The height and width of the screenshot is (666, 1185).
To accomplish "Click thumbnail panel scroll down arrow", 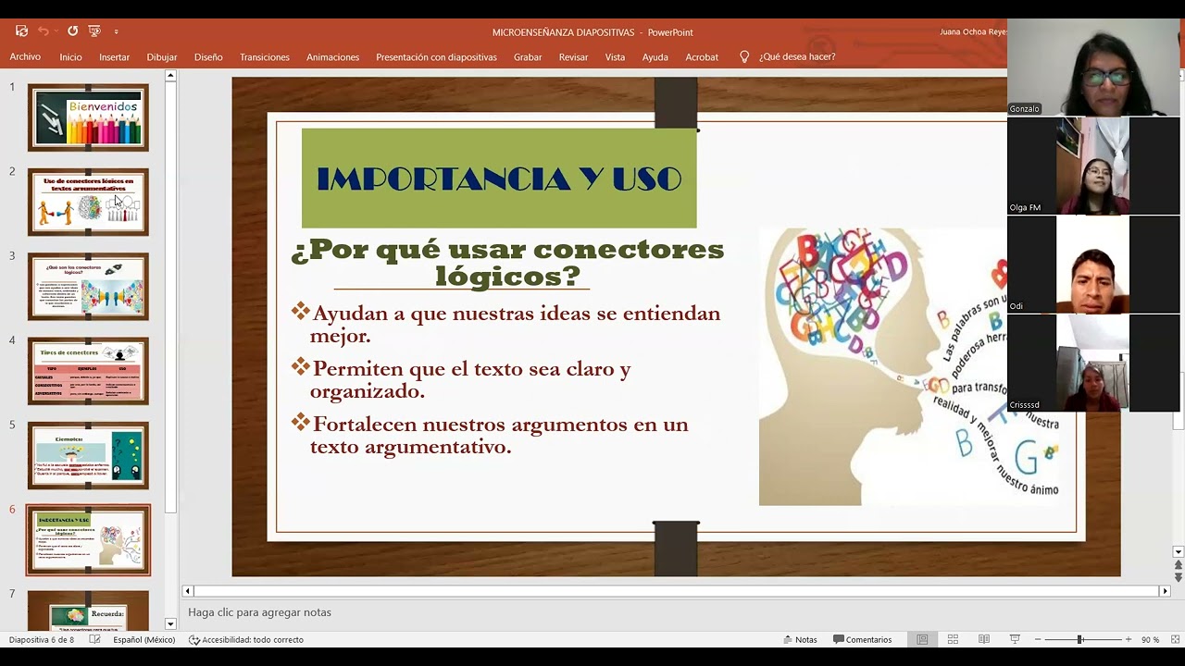I will point(170,623).
